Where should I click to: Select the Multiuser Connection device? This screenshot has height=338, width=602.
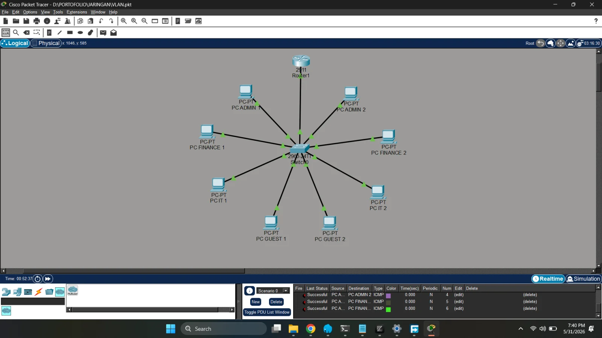[x=73, y=290]
